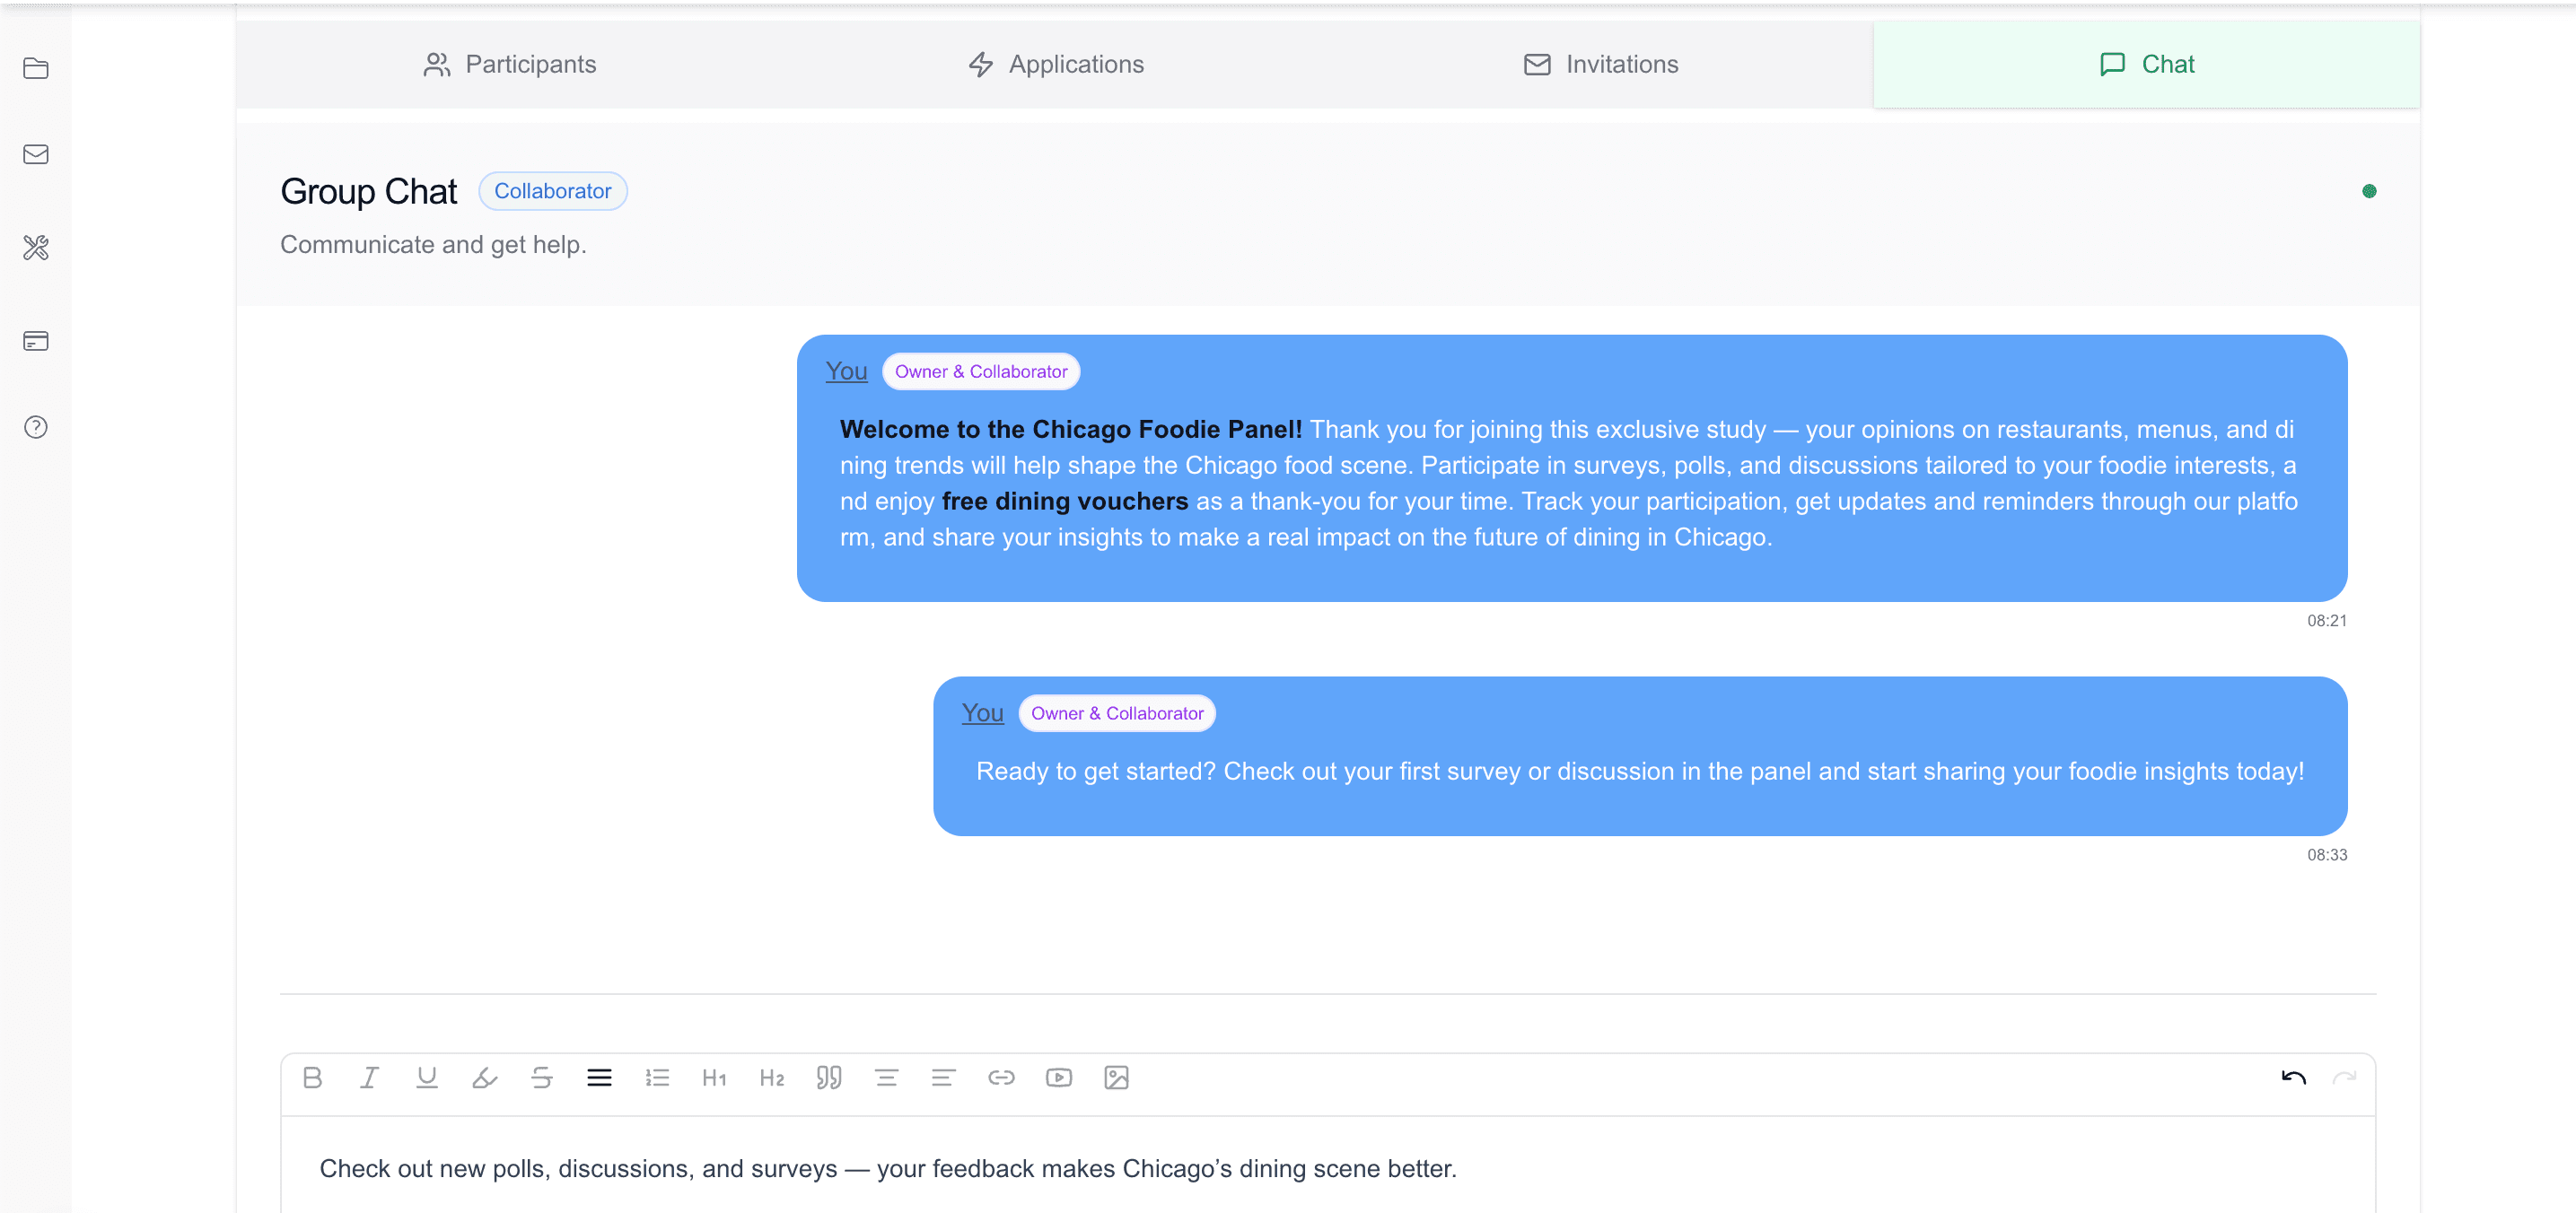2576x1213 pixels.
Task: Switch to the Applications tab
Action: point(1055,64)
